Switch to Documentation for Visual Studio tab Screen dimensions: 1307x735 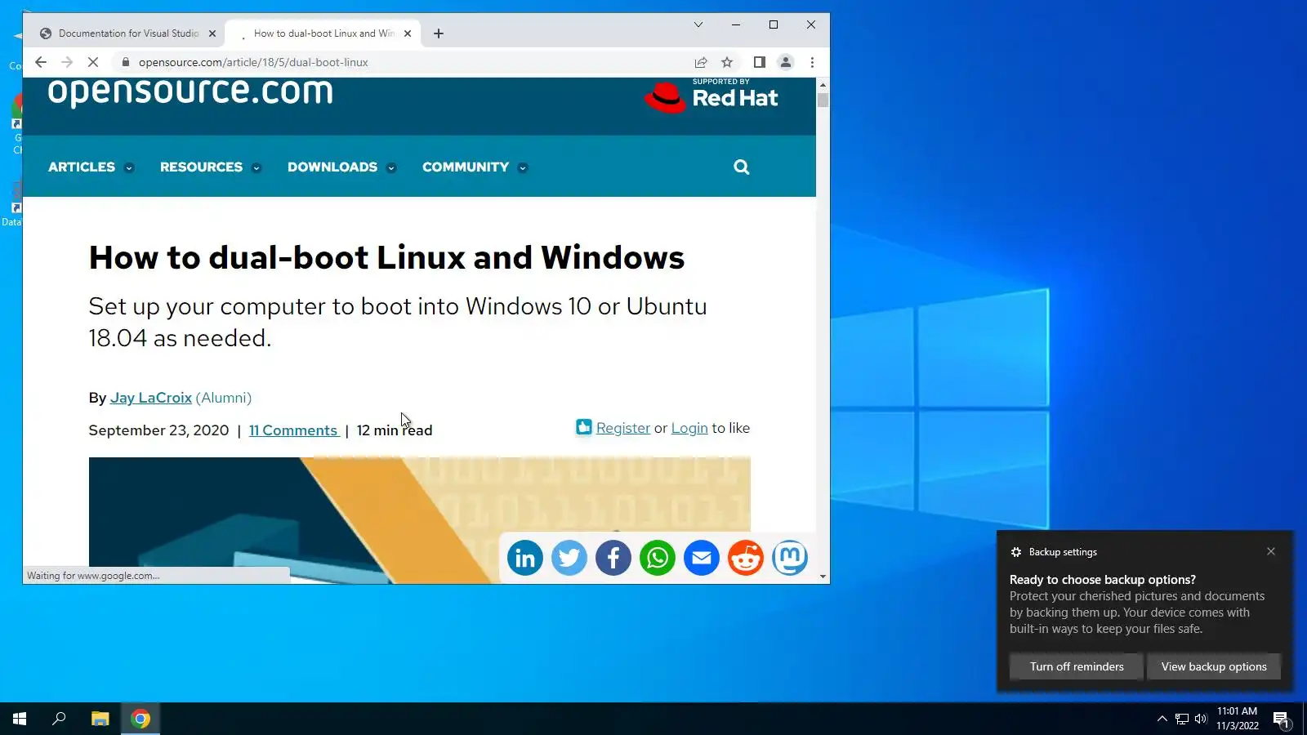(x=128, y=33)
